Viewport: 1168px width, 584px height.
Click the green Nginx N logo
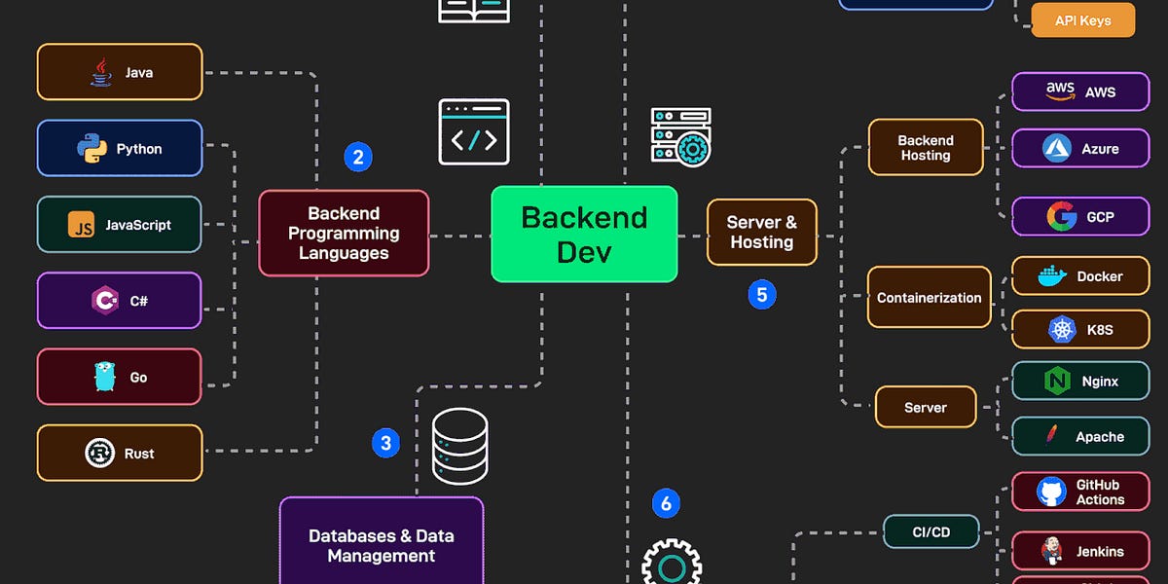click(x=1057, y=382)
